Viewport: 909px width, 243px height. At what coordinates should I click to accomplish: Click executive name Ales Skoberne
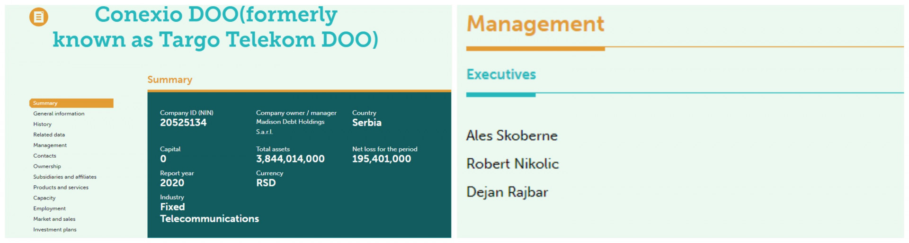[511, 136]
